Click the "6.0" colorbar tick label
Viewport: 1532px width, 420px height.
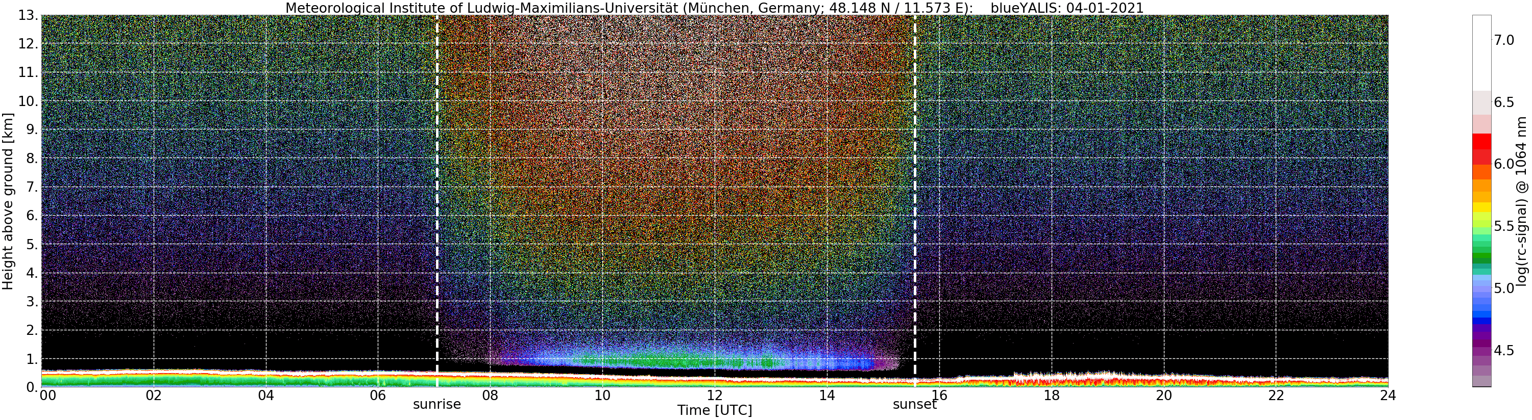coord(1504,164)
